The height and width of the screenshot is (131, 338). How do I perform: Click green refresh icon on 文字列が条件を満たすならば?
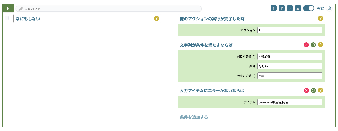pyautogui.click(x=313, y=45)
